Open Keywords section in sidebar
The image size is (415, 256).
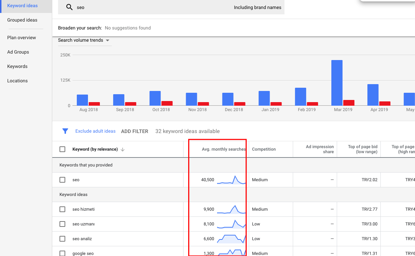point(17,67)
